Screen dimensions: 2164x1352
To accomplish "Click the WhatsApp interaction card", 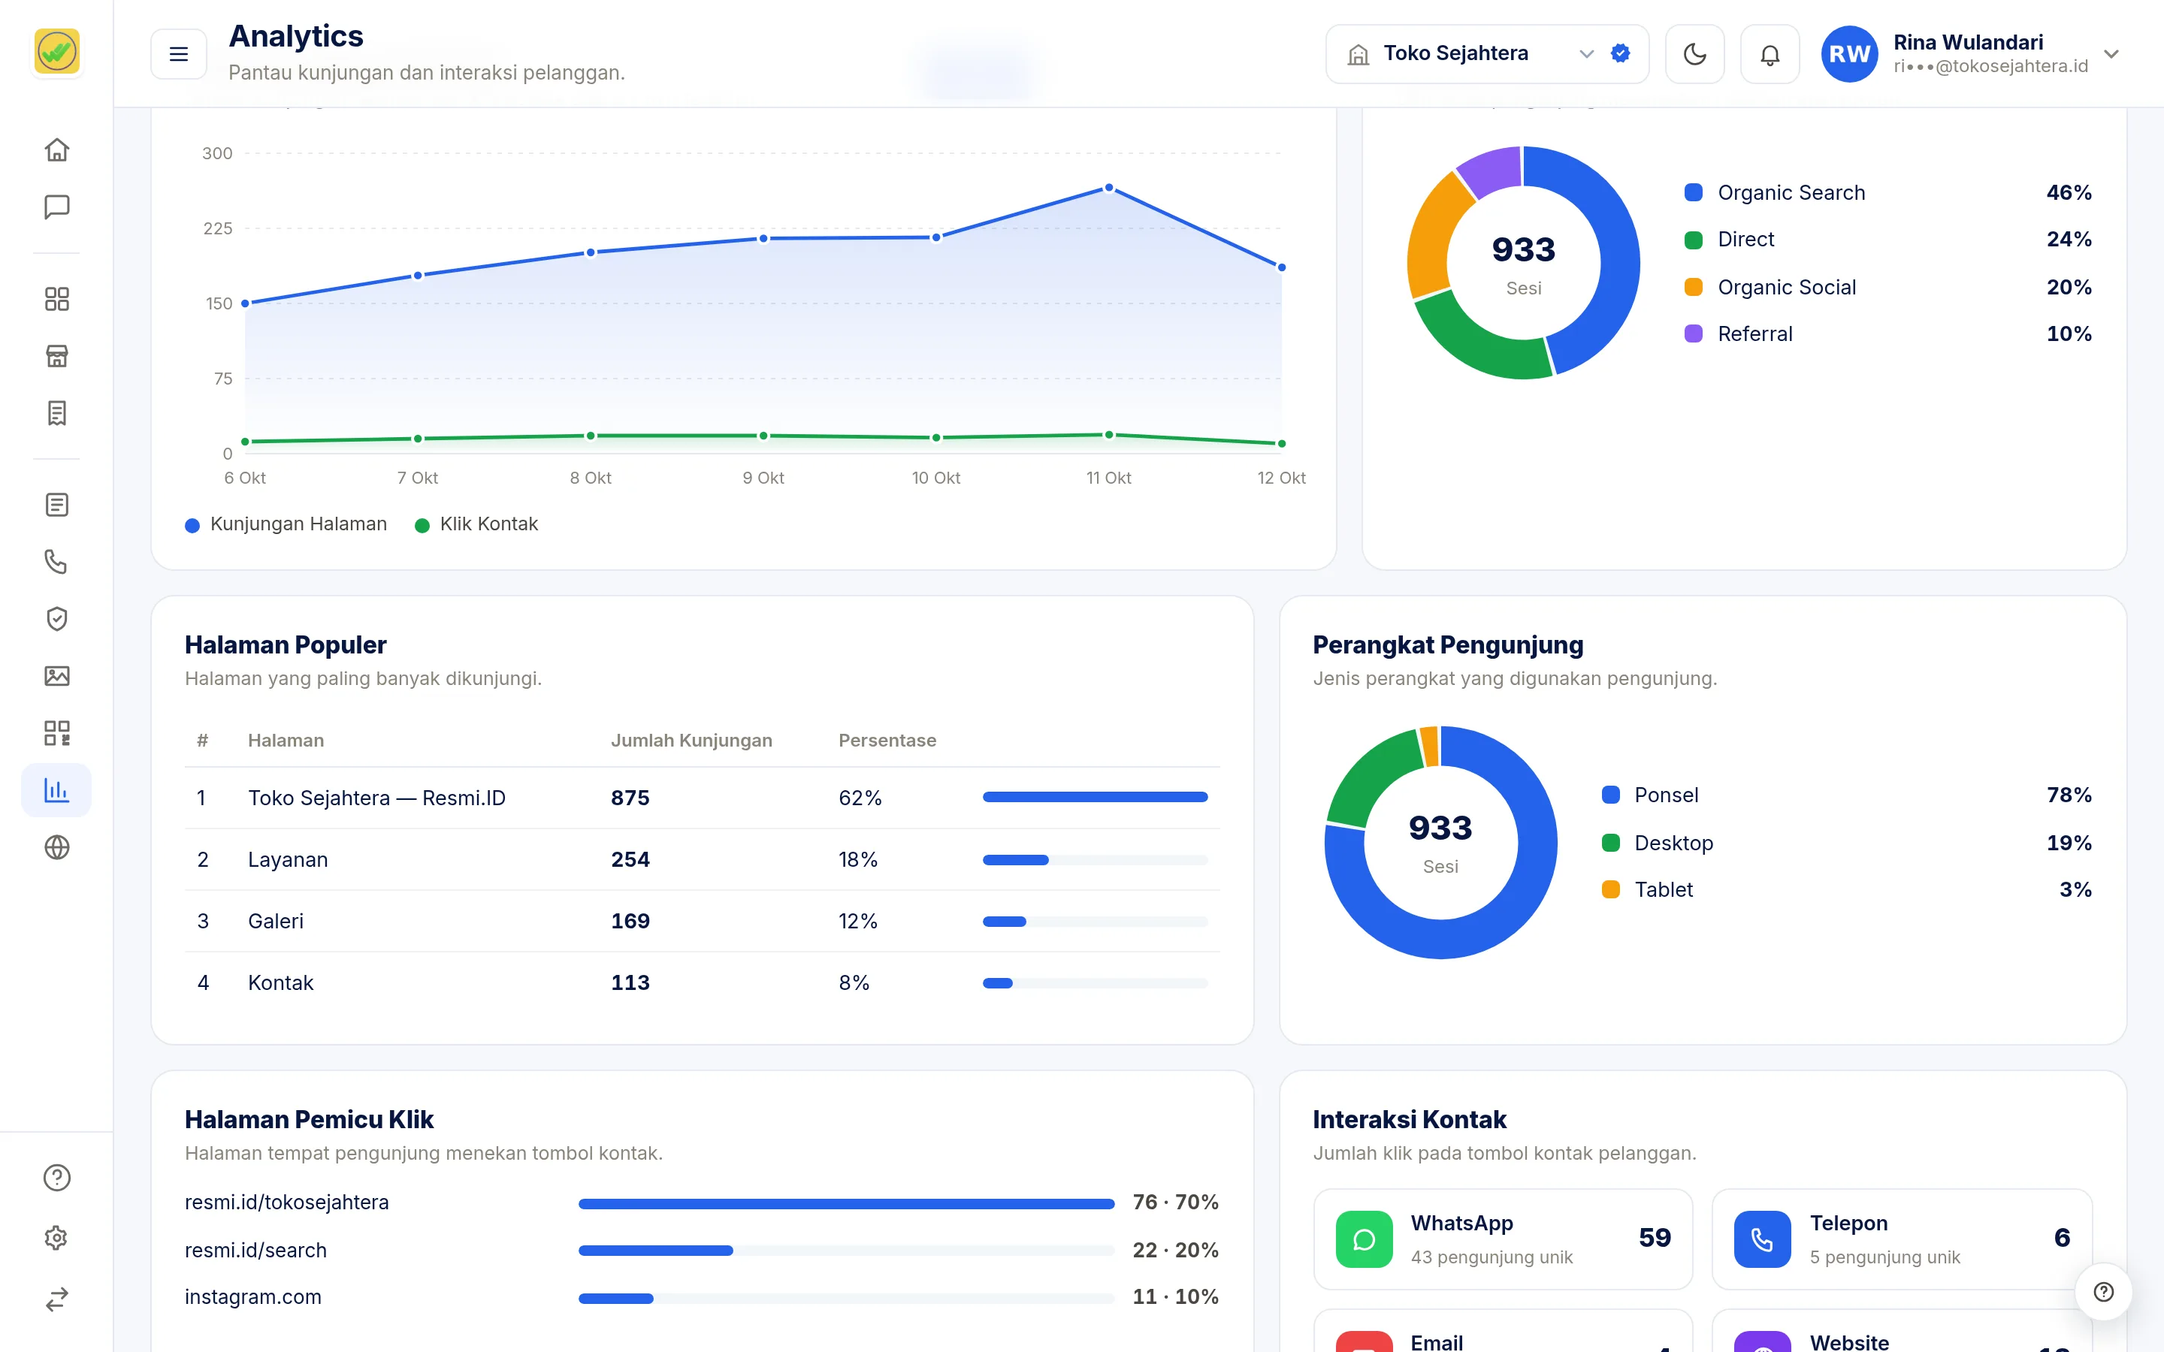I will [x=1502, y=1239].
